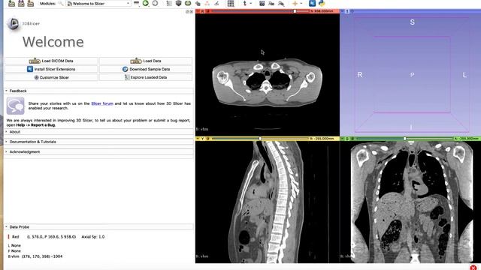Open the Markups module icon
481x270 pixels.
point(207,3)
